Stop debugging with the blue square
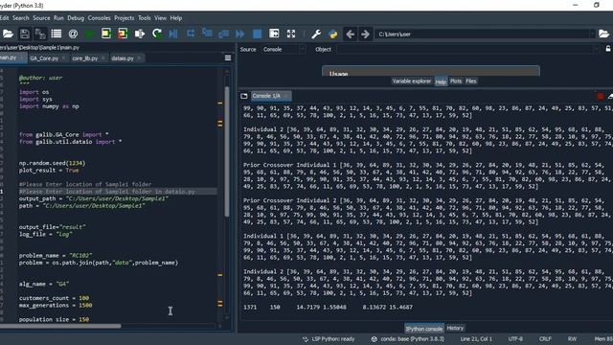Image resolution: width=613 pixels, height=345 pixels. (x=258, y=34)
